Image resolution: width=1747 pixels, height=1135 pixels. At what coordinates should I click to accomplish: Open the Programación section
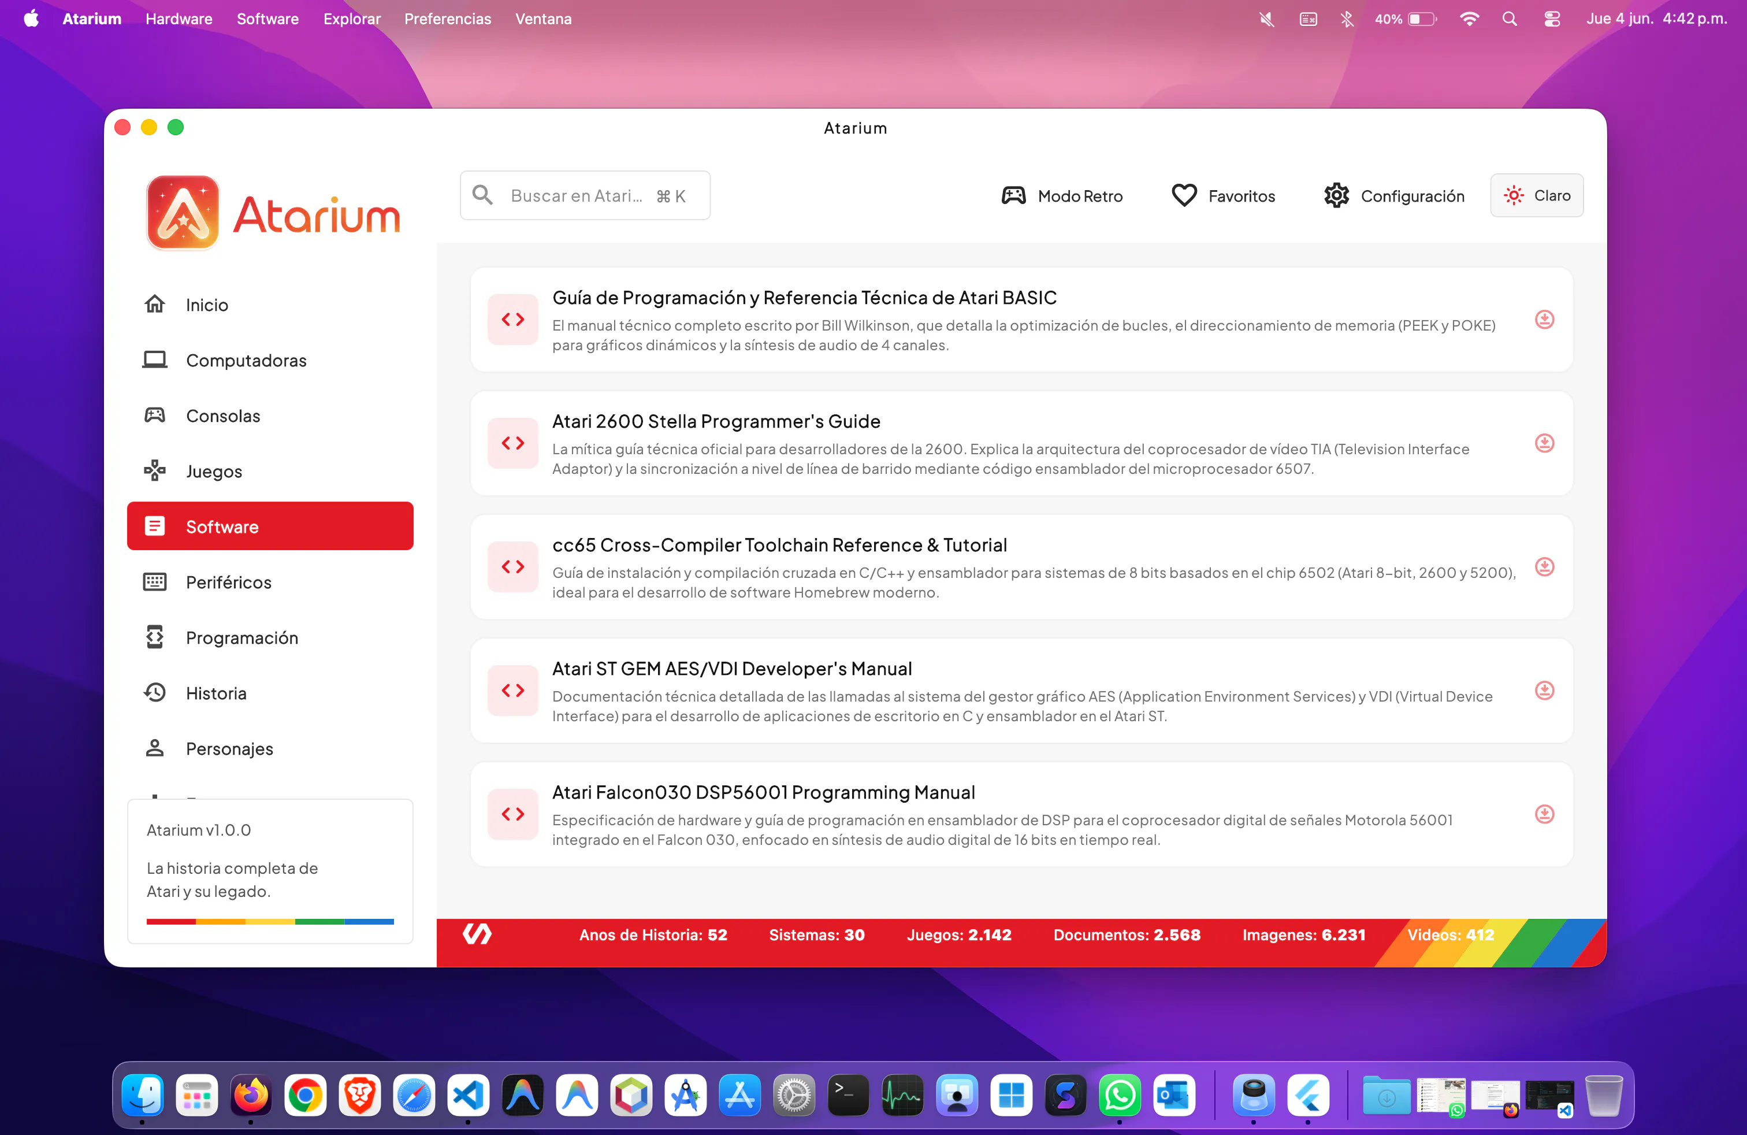click(x=270, y=638)
